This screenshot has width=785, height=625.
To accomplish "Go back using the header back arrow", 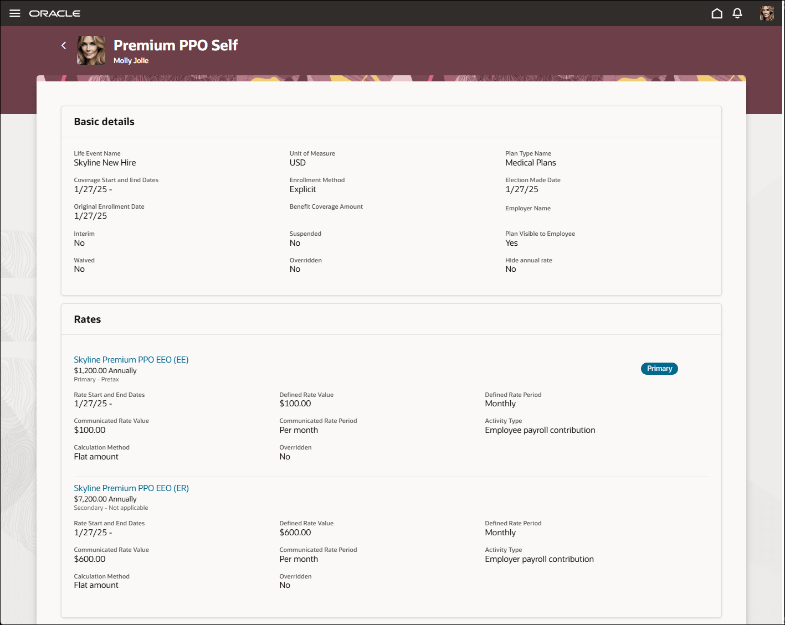I will [64, 45].
